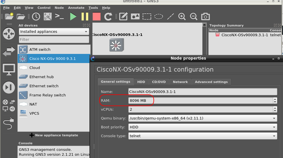Open the Control menu
Image resolution: width=283 pixels, height=158 pixels.
[x=44, y=8]
